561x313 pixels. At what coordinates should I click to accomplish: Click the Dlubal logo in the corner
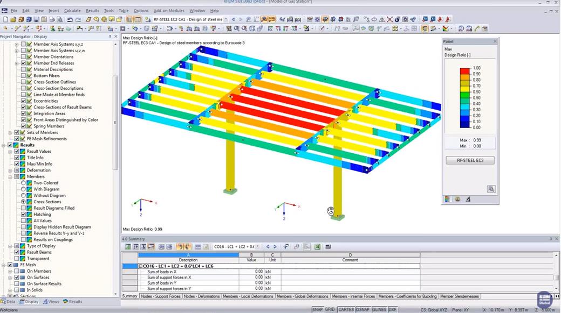(544, 300)
